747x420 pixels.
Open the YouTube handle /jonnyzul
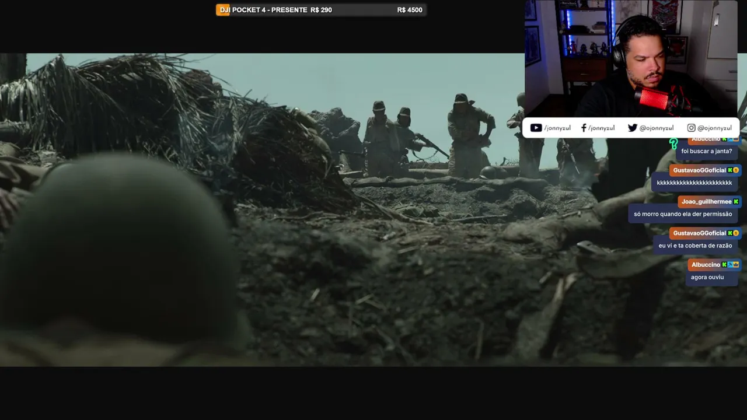[557, 128]
